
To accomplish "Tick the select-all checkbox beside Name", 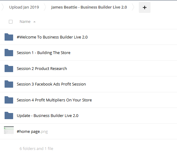I will coord(11,22).
